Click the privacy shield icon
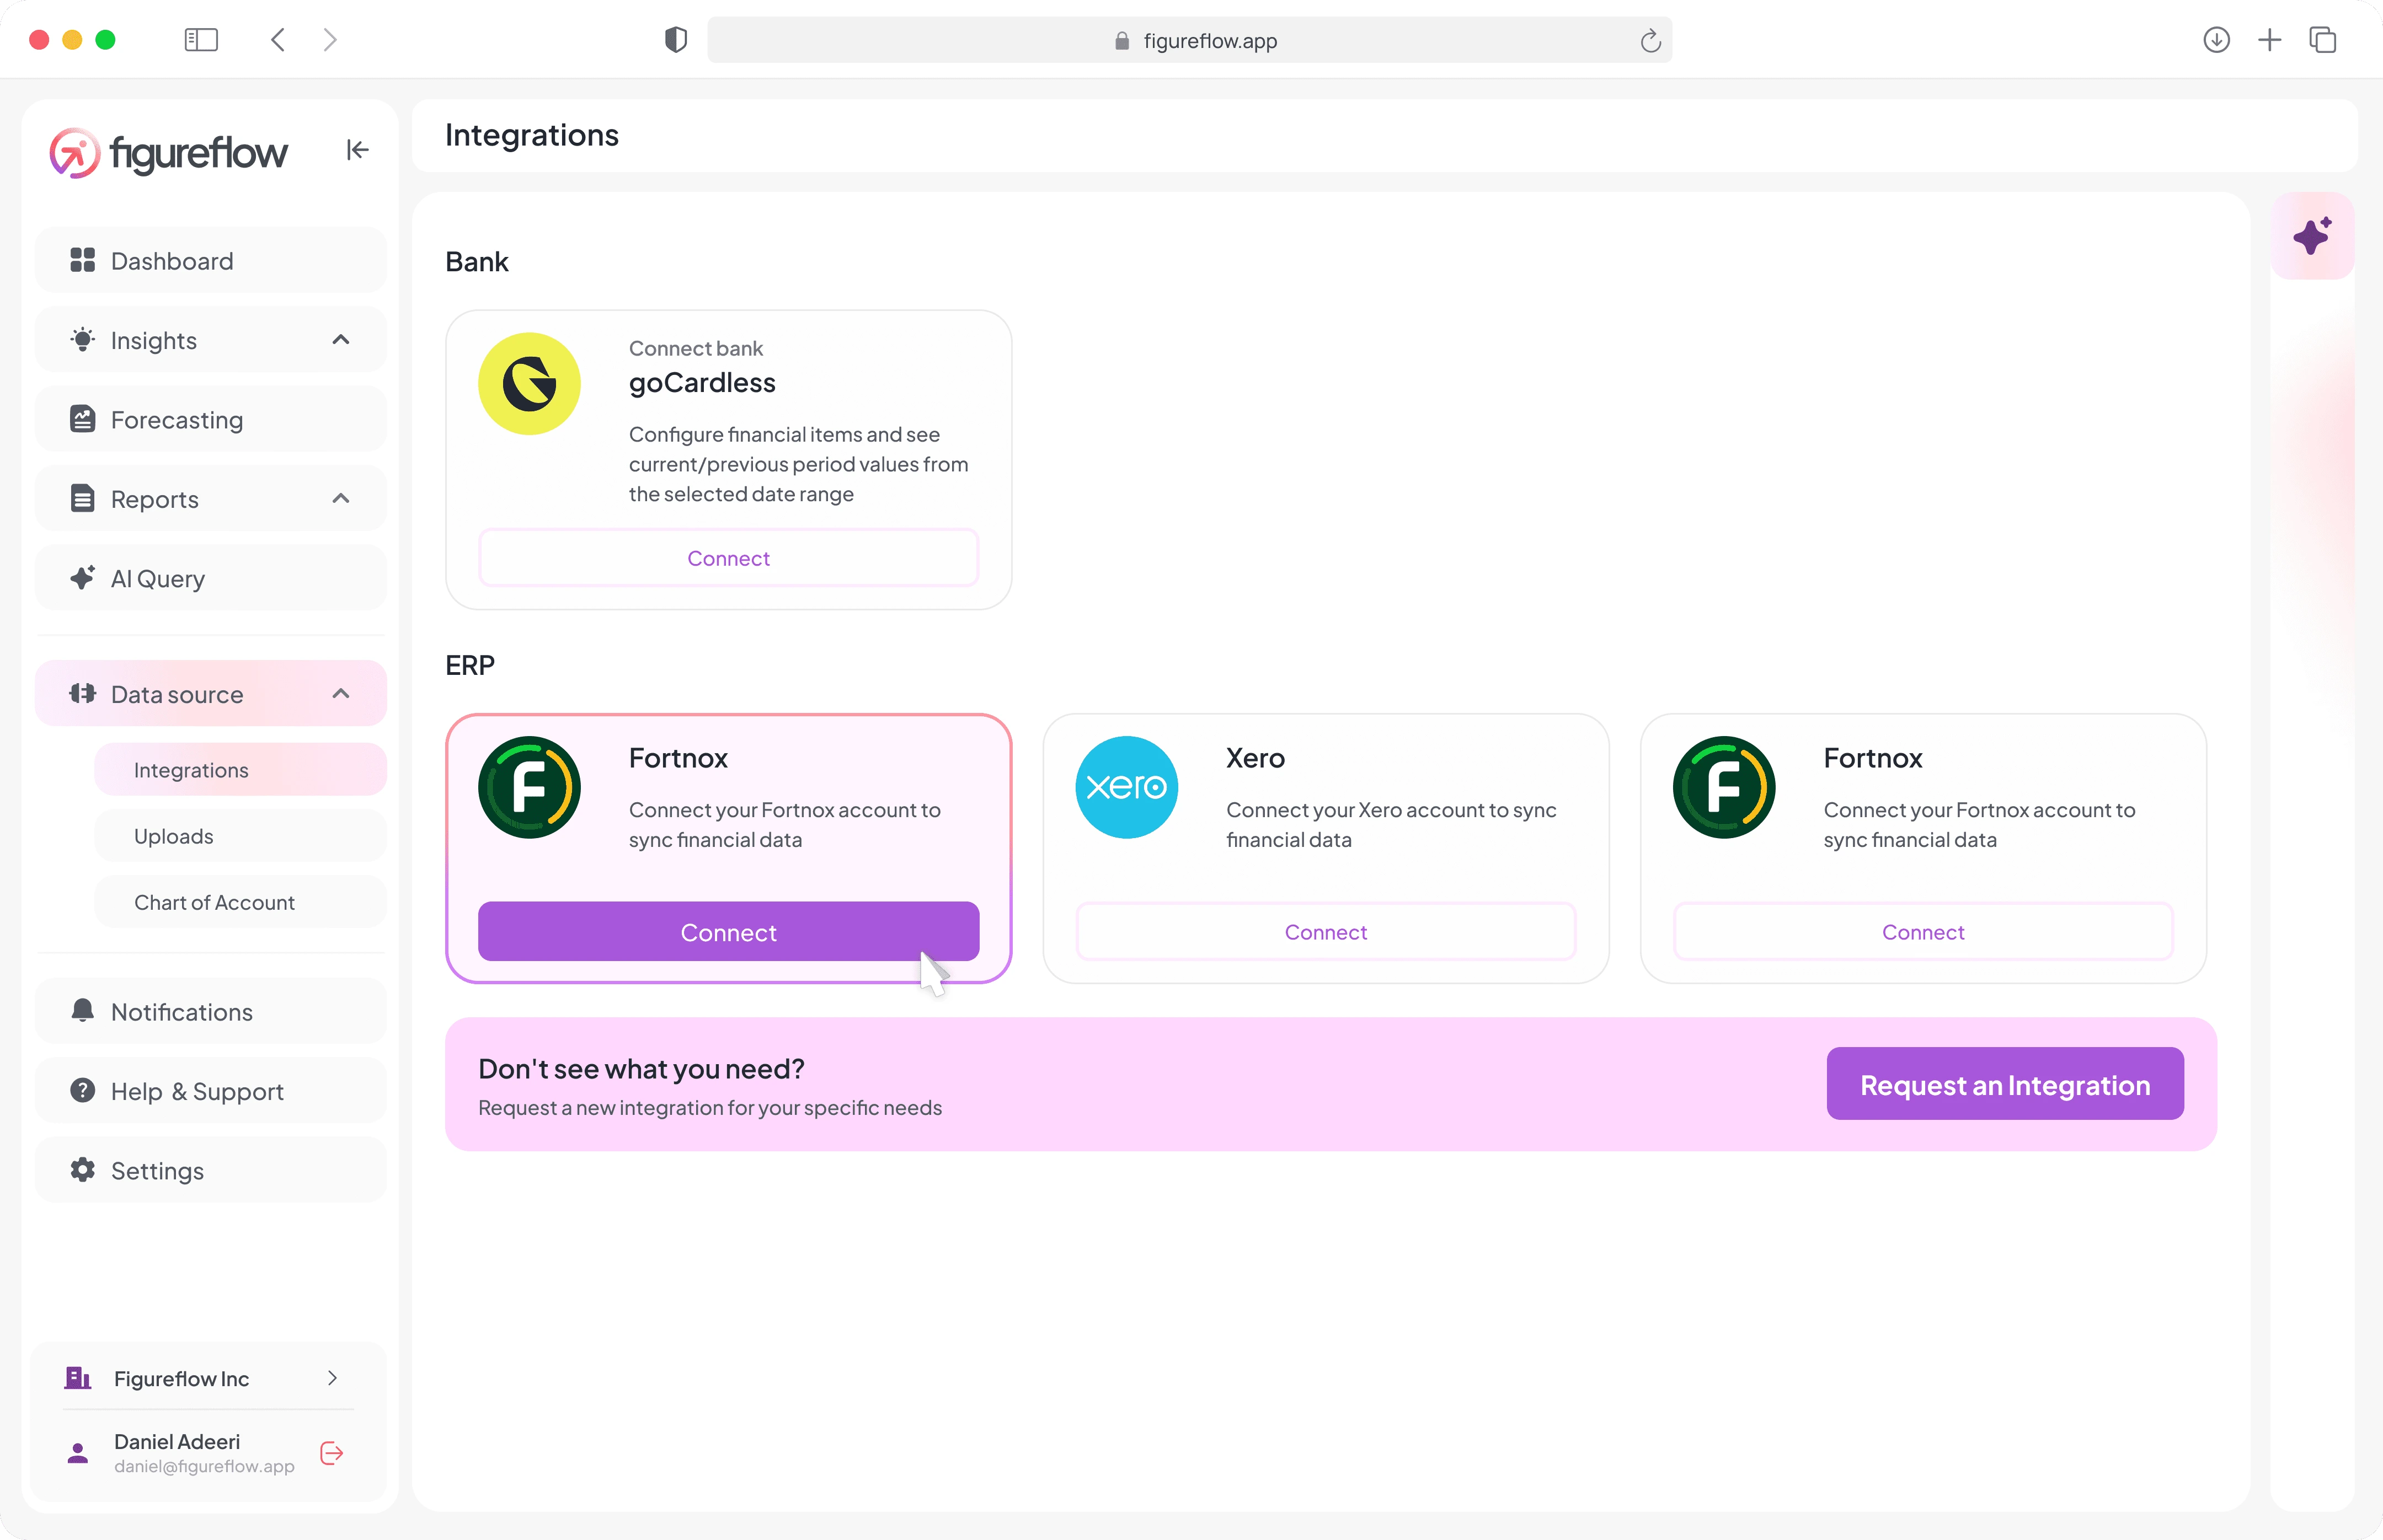This screenshot has width=2383, height=1540. point(676,40)
